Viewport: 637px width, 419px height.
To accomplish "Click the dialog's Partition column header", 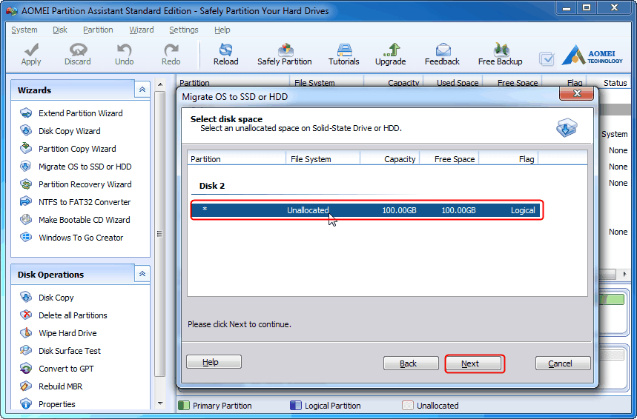I will [x=237, y=159].
